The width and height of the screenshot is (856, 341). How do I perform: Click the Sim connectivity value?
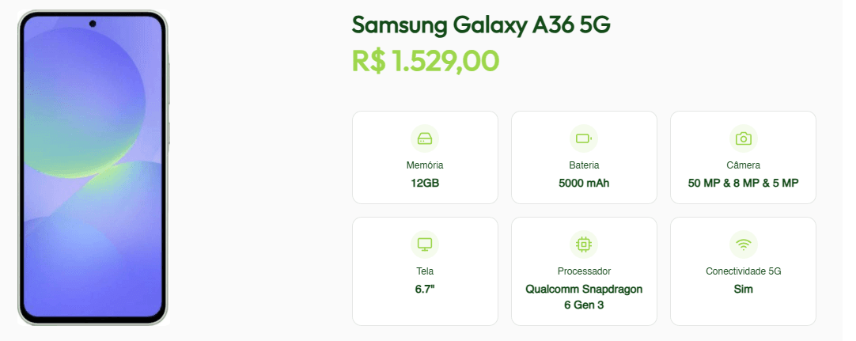[743, 289]
